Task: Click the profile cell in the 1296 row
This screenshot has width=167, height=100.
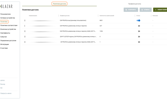Action: click(x=78, y=31)
